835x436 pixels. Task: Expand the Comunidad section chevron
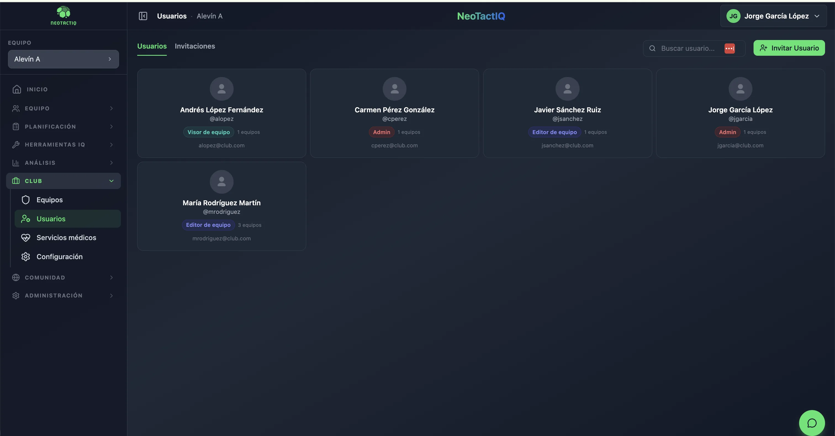(112, 277)
